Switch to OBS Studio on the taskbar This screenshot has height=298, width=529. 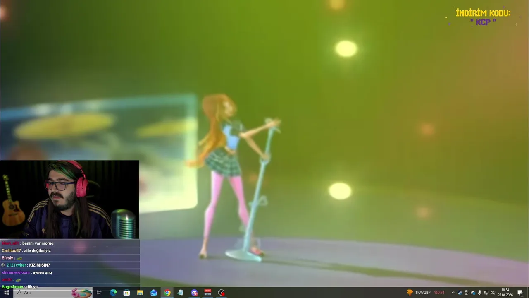(222, 293)
